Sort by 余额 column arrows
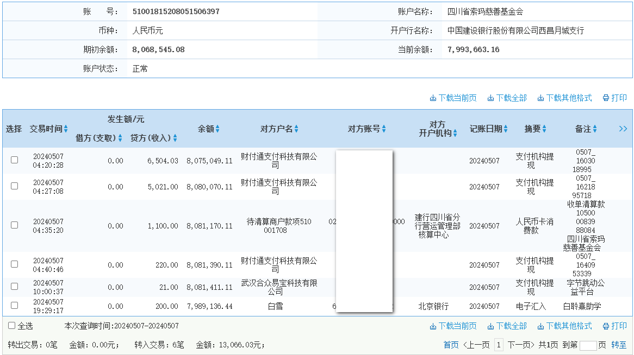Viewport: 634px width, 355px height. 217,129
